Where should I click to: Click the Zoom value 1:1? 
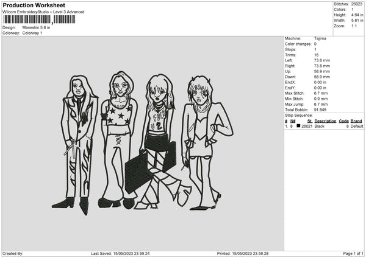click(354, 26)
